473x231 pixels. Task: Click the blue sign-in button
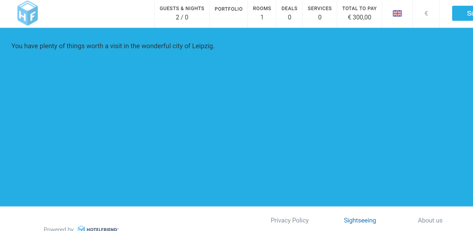(x=463, y=13)
